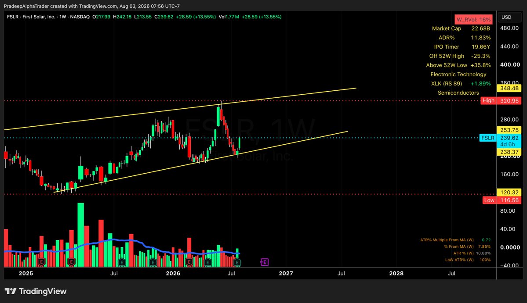The image size is (527, 303).
Task: Click the 2027 label on the time axis
Action: [x=286, y=274]
